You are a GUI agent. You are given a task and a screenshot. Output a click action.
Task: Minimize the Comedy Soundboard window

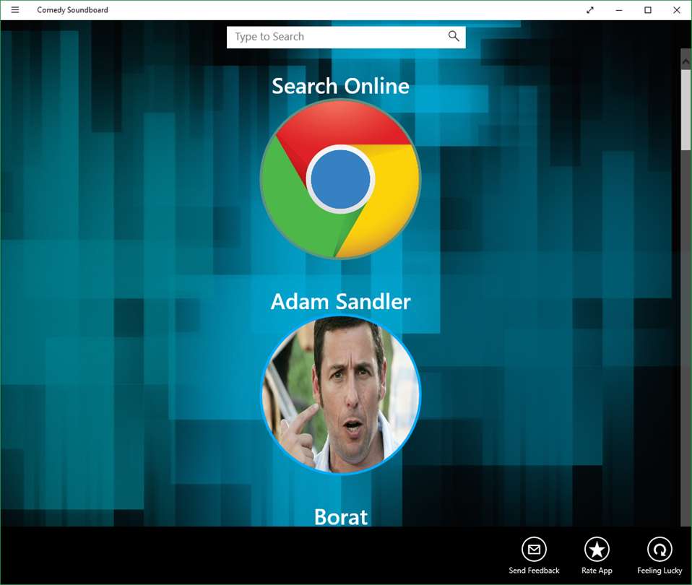pos(619,9)
